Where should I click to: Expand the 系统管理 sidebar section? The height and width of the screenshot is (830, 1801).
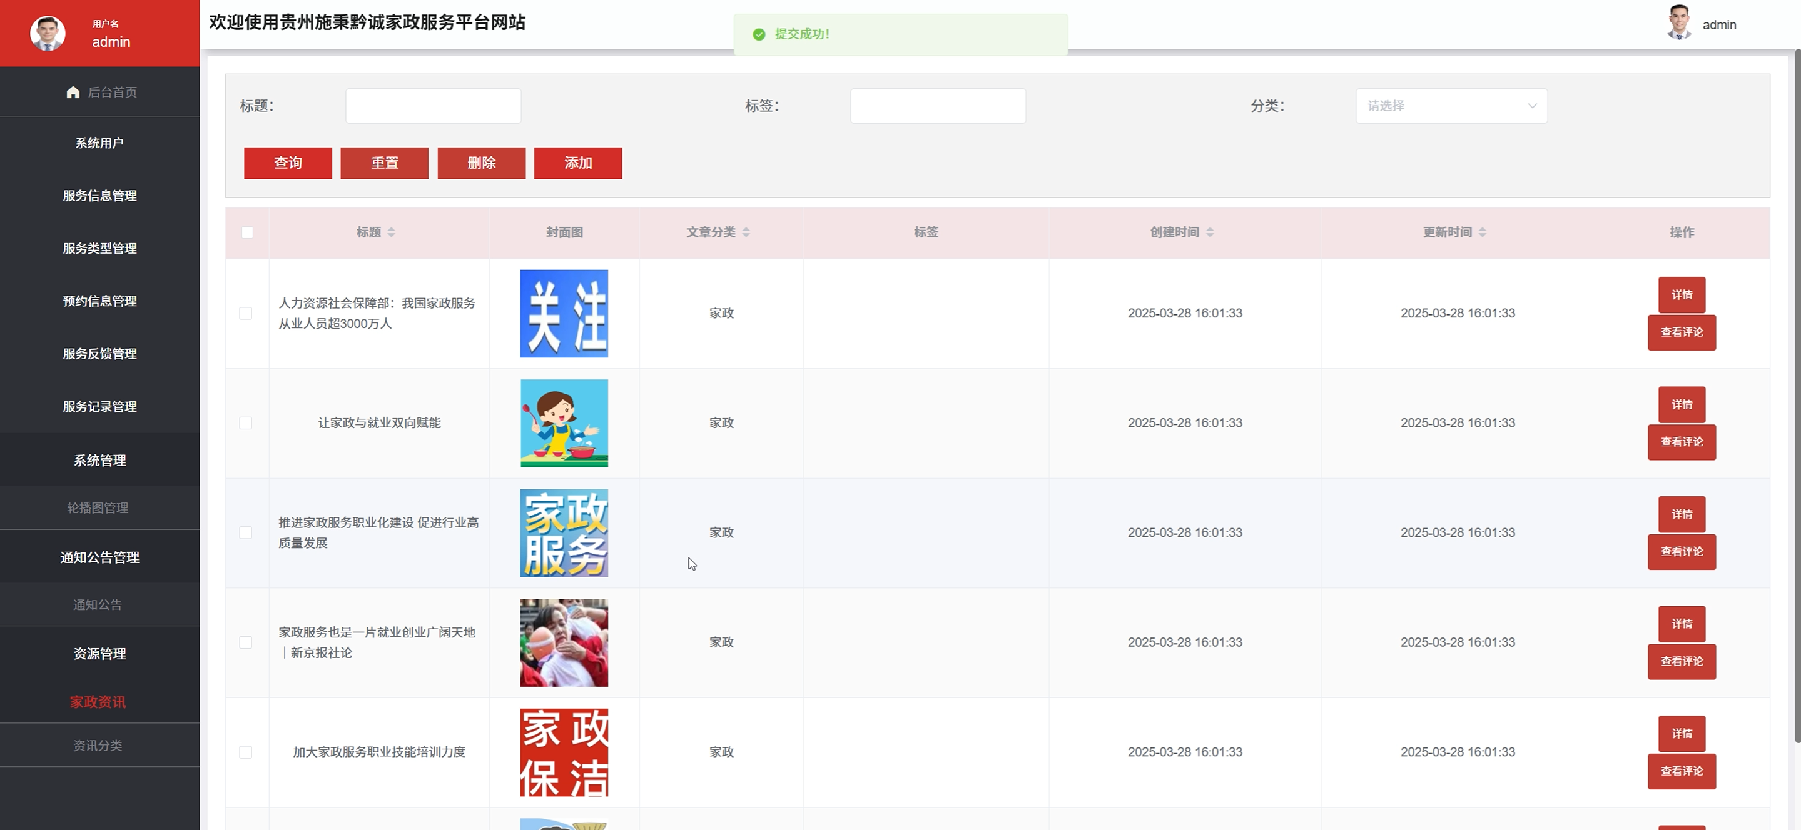pos(99,461)
